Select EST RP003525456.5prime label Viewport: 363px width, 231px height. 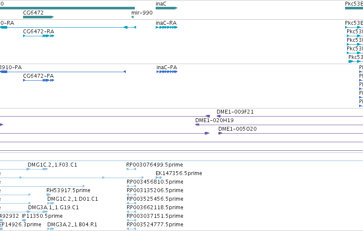[x=155, y=199]
